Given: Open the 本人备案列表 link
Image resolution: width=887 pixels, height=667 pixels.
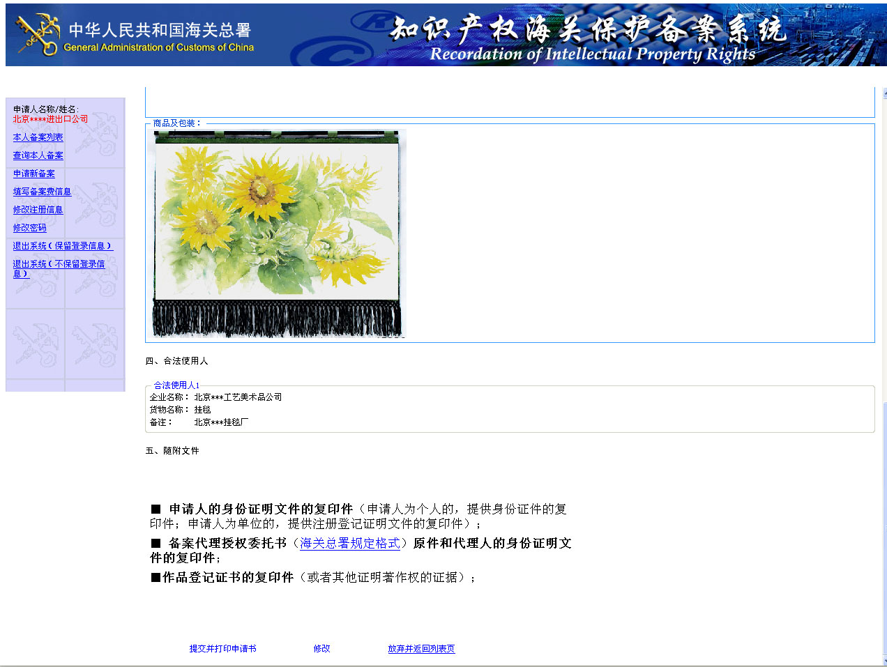Looking at the screenshot, I should coord(38,137).
